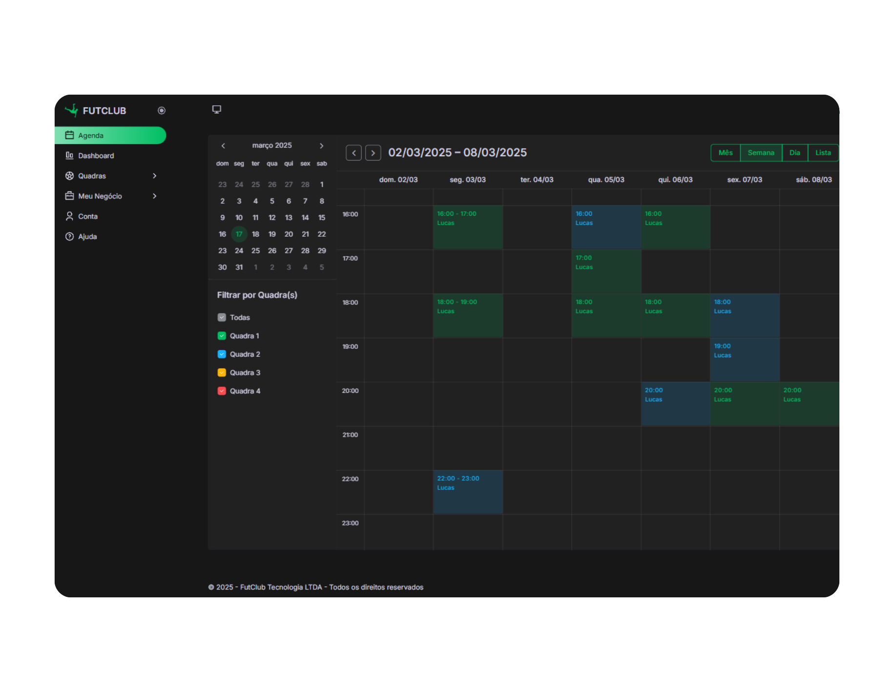Open Wednesday 18:00 Lucas booking
Screen dimensions: 894x692
click(607, 316)
